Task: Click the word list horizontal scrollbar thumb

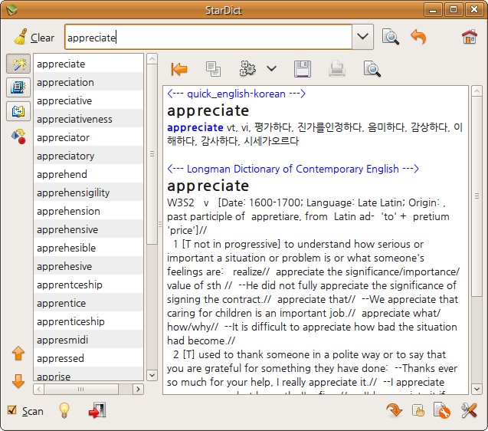Action: point(81,389)
